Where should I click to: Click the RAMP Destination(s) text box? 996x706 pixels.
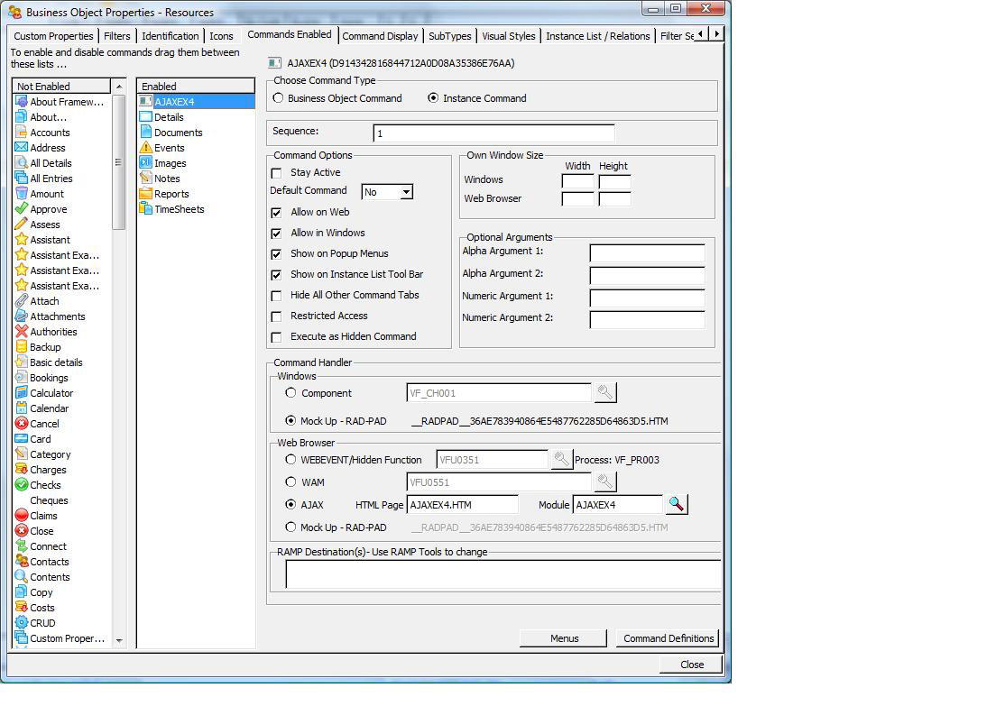tap(503, 574)
